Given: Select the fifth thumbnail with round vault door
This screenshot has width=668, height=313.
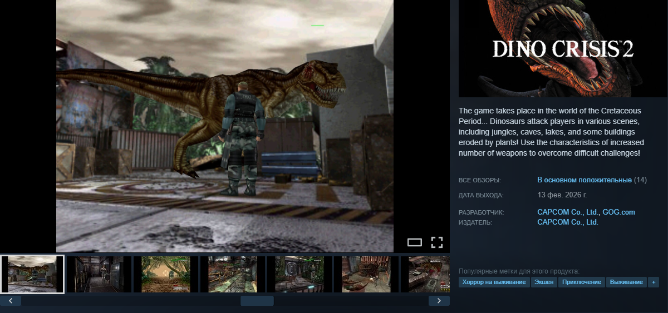Looking at the screenshot, I should (x=299, y=274).
